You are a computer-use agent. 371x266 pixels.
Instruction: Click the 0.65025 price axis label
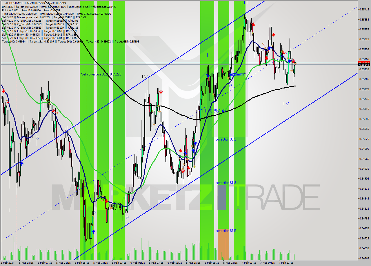click(x=364, y=139)
